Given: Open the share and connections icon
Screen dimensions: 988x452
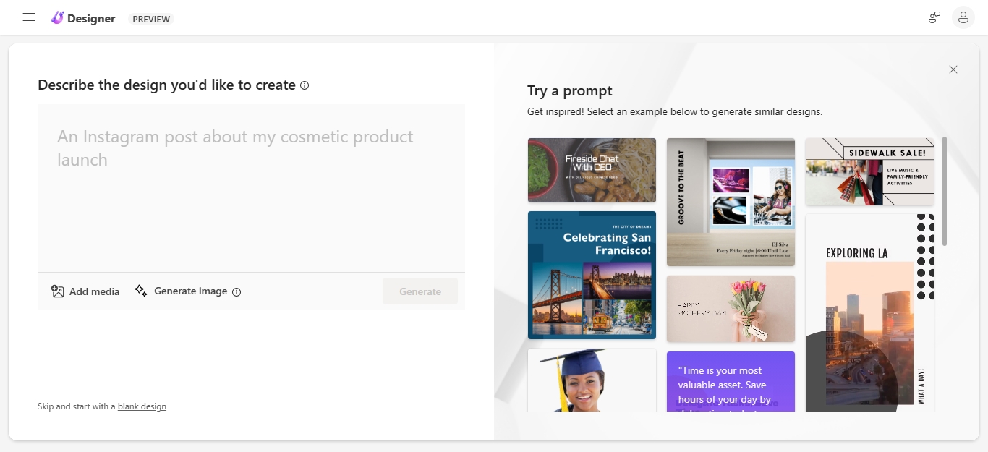Looking at the screenshot, I should (934, 17).
